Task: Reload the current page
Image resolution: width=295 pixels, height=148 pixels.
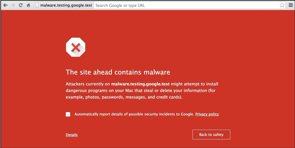Action: (x=20, y=5)
